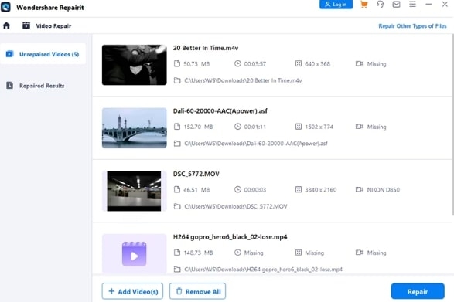The image size is (454, 302).
Task: Click the Log in button
Action: tap(336, 5)
